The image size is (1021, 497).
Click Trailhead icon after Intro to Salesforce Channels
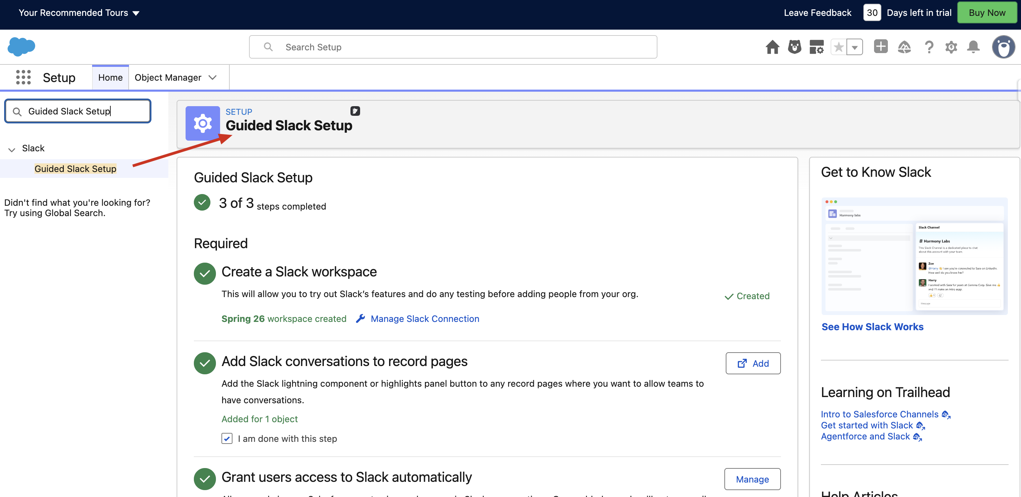(x=946, y=415)
